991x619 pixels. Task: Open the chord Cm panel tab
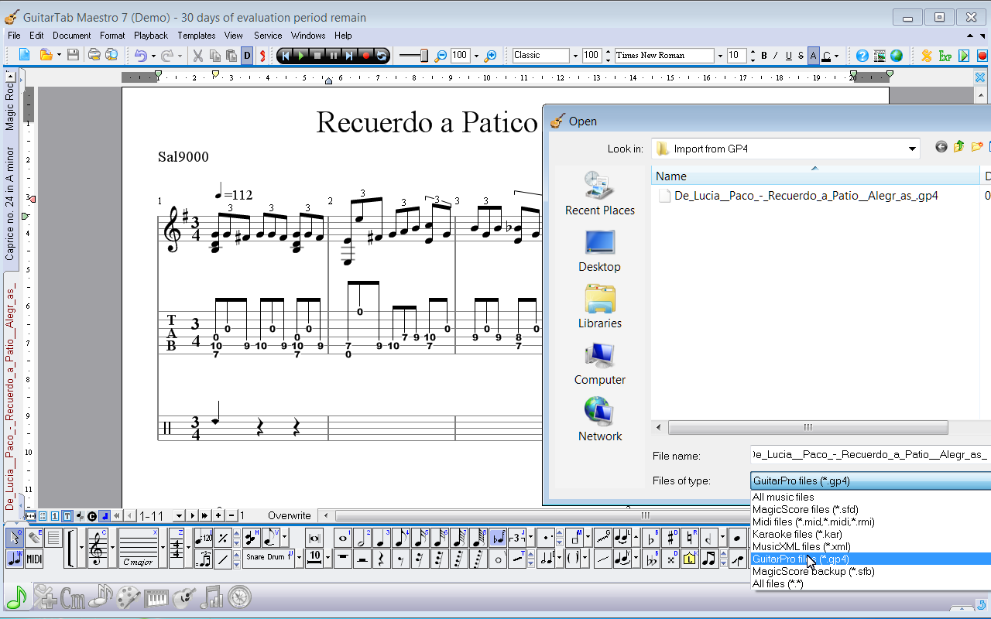(x=74, y=597)
